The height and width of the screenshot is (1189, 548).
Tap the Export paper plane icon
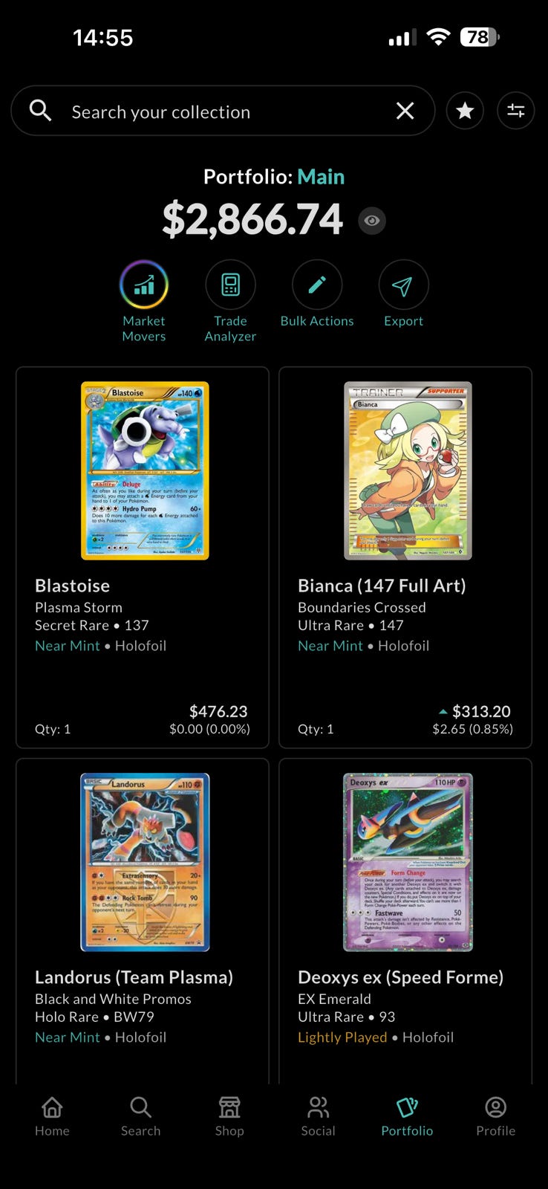coord(403,285)
